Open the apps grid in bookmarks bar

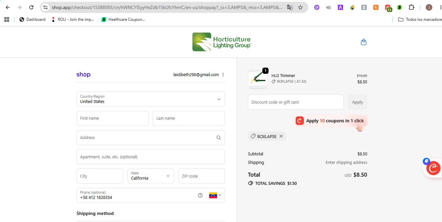[7, 19]
